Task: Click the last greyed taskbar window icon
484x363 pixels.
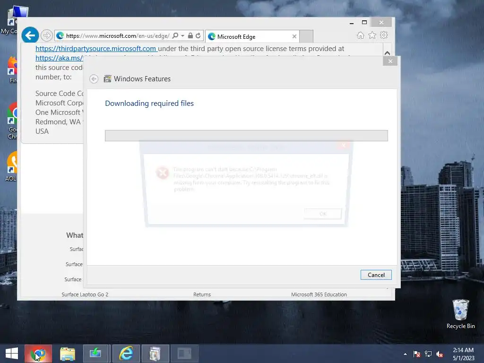Action: pos(185,354)
